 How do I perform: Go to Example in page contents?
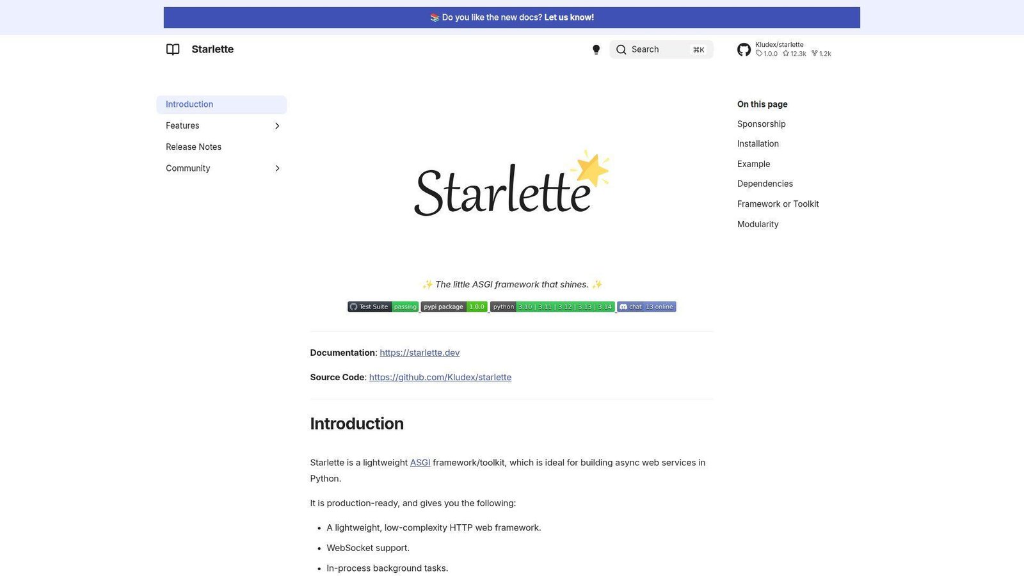tap(753, 164)
